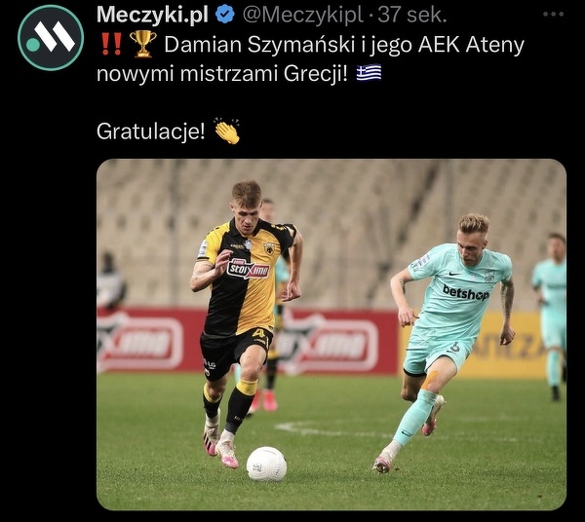
Task: Click the clapping hands emoji
Action: click(x=227, y=130)
